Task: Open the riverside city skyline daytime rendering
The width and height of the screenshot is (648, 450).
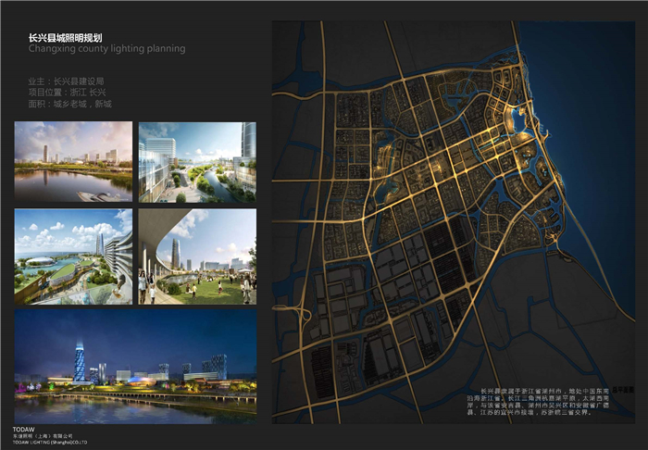Action: (73, 161)
